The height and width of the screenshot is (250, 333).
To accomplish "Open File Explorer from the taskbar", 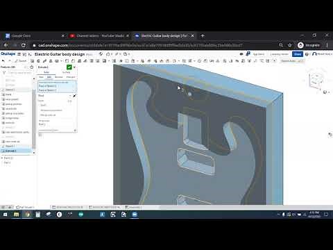I will pyautogui.click(x=16, y=215).
